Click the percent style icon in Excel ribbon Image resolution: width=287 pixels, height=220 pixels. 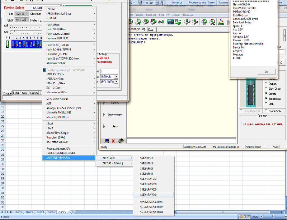pyautogui.click(x=147, y=3)
